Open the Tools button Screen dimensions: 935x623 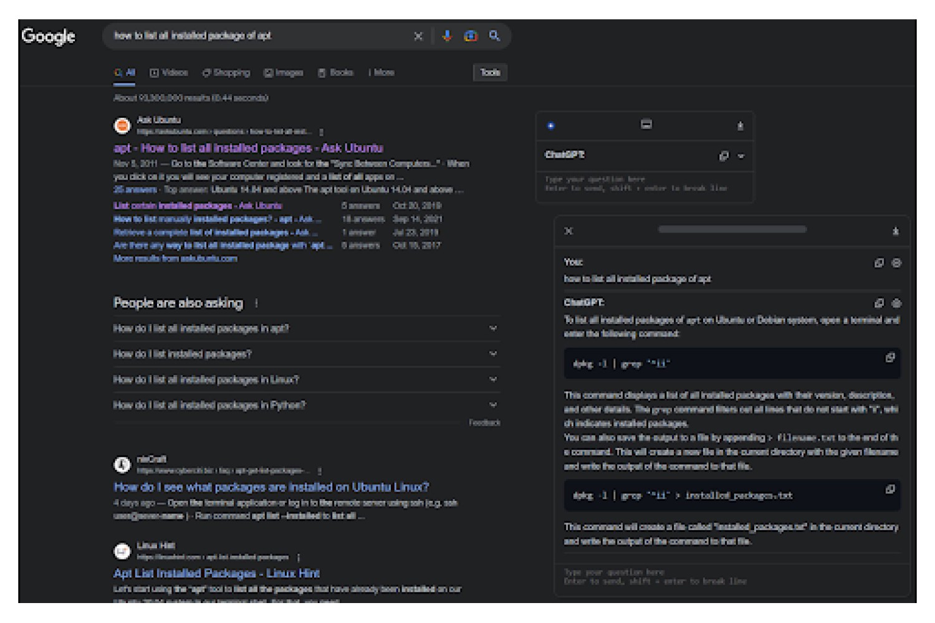click(490, 73)
